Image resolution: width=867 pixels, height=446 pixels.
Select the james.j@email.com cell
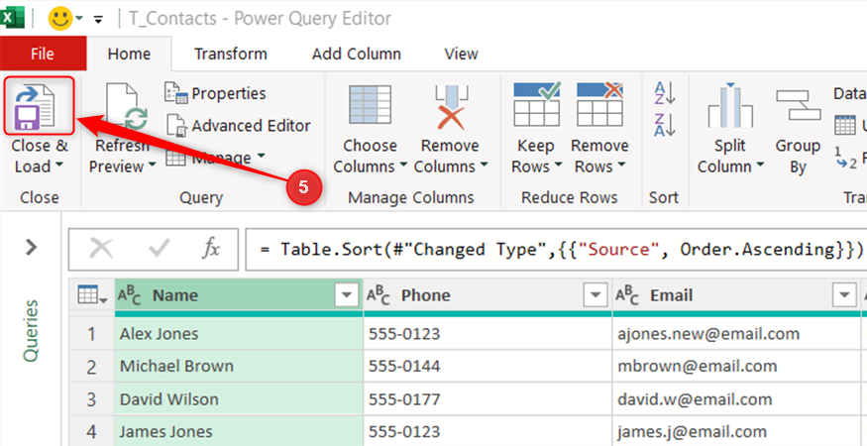pos(736,431)
